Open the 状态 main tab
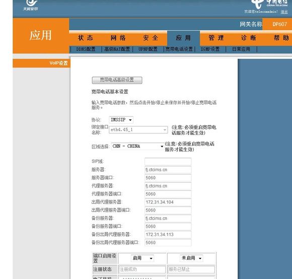 pos(86,38)
